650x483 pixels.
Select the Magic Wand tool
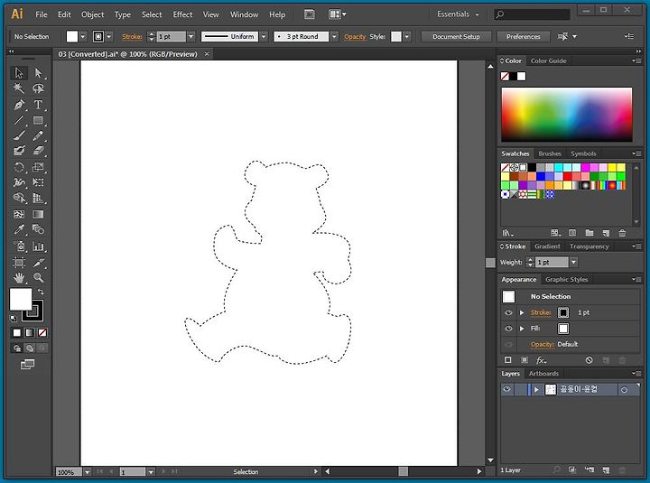(x=19, y=88)
